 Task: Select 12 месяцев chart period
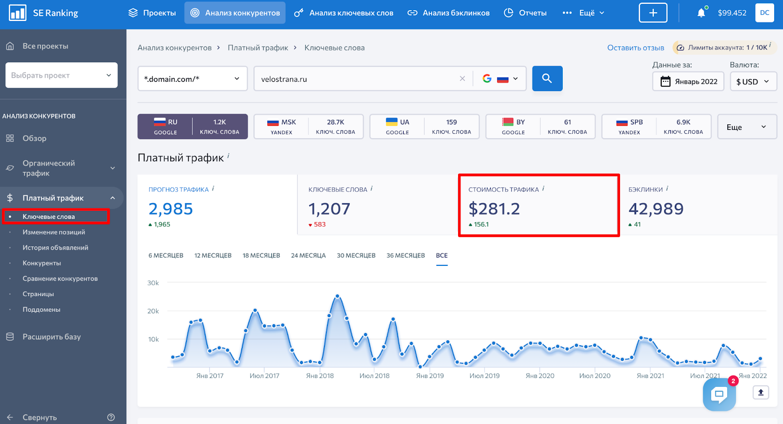click(213, 256)
